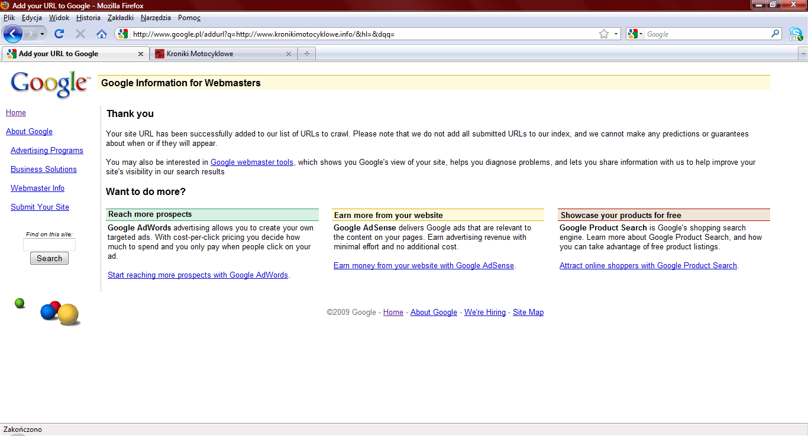Go back with the Back arrow button
808x436 pixels.
tap(12, 34)
